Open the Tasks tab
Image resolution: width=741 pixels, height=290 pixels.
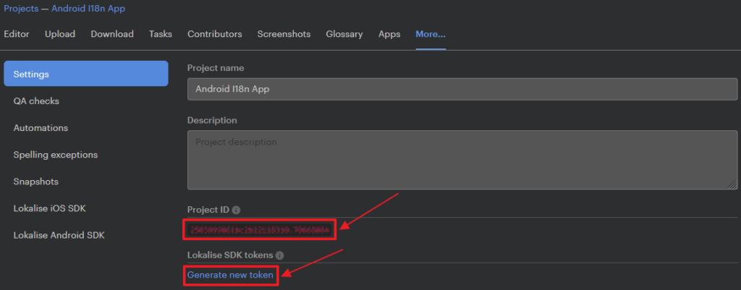pyautogui.click(x=161, y=34)
